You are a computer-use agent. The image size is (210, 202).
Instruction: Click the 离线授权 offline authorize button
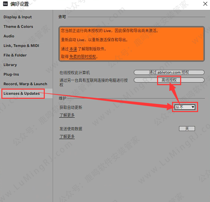(169, 80)
